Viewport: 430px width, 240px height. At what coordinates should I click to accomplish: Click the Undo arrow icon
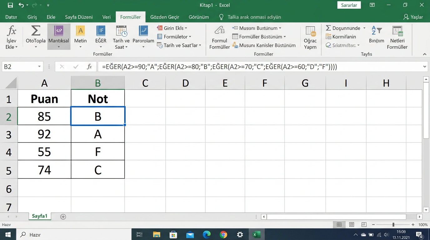pyautogui.click(x=21, y=5)
